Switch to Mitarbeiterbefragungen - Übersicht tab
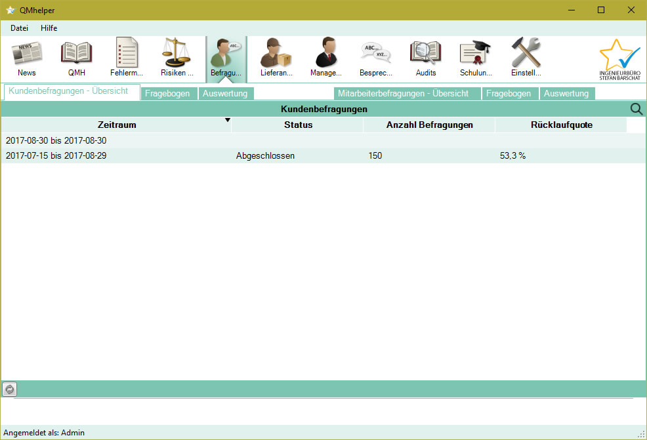Screen dimensions: 647x440 [x=403, y=94]
